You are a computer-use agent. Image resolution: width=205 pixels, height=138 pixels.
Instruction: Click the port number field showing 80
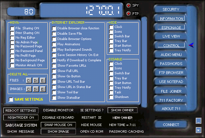tap(21, 12)
